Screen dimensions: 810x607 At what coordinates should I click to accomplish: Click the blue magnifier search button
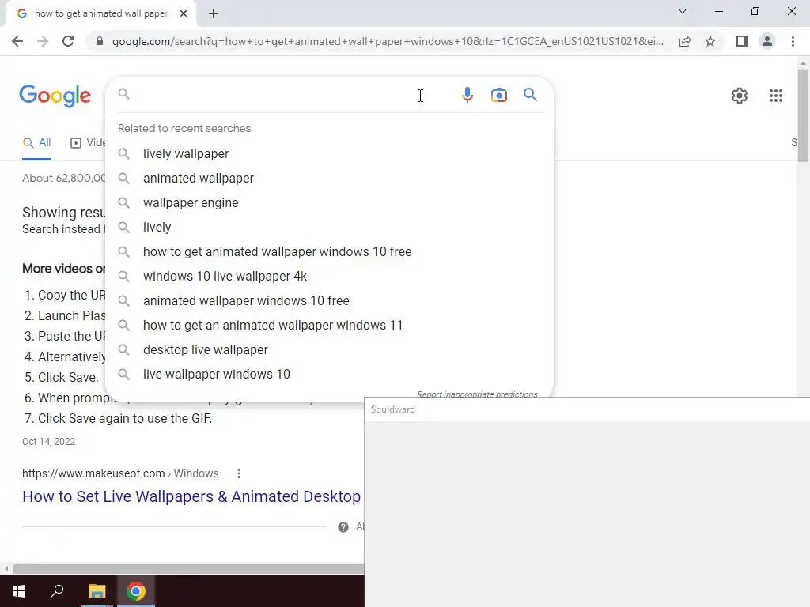pos(530,95)
